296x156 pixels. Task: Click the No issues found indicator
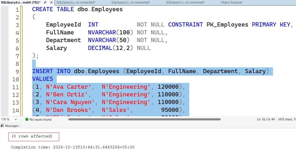(38, 119)
